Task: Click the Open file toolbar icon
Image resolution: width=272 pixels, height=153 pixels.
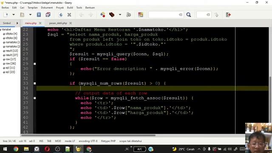Action: coord(22,15)
